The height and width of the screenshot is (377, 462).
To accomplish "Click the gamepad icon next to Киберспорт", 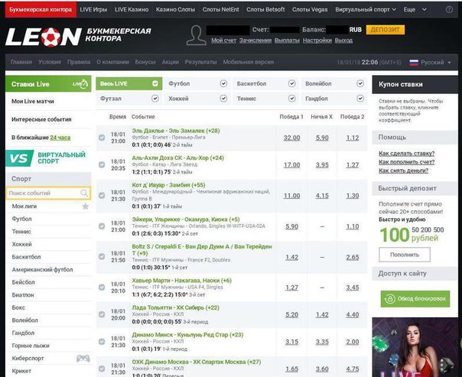I will [x=83, y=358].
